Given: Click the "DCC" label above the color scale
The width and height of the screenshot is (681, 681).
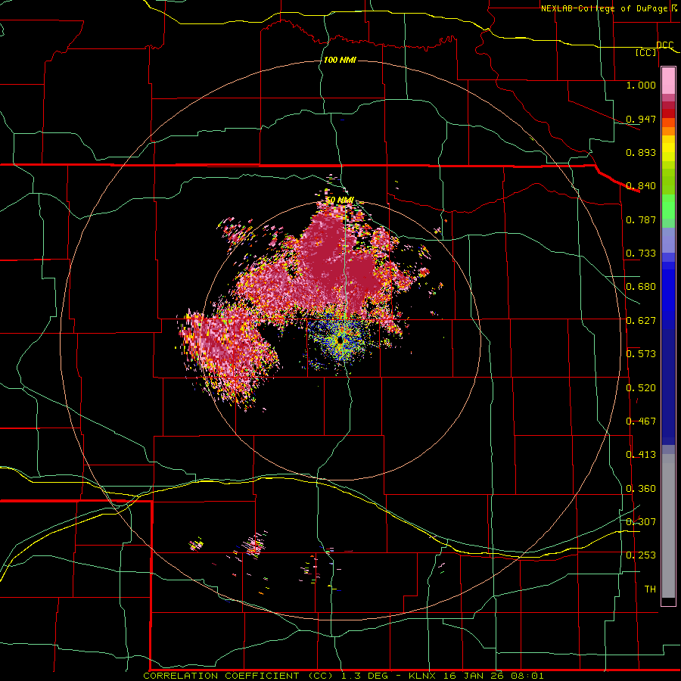Looking at the screenshot, I should [664, 45].
